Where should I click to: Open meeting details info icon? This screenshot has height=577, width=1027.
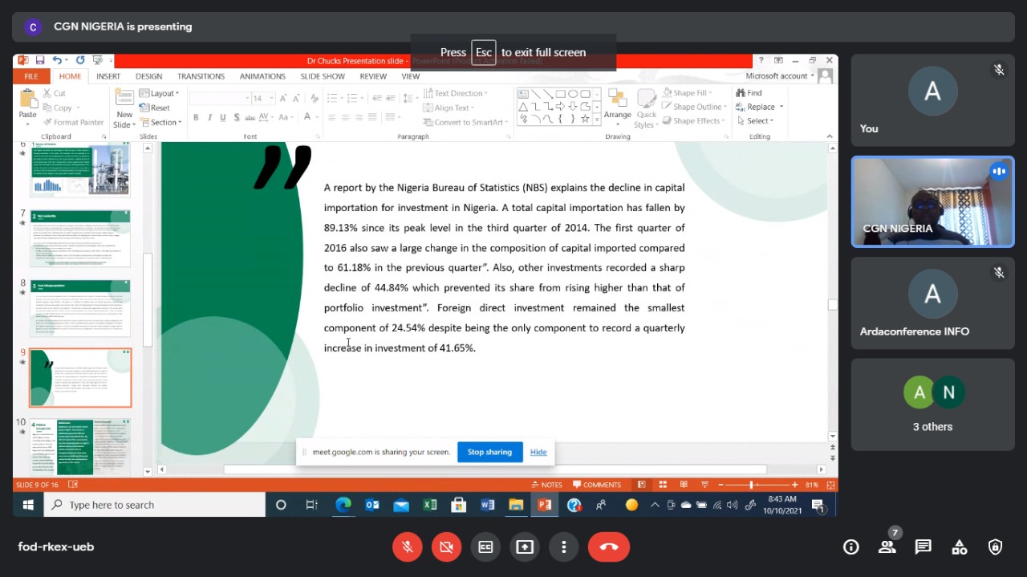tap(850, 547)
